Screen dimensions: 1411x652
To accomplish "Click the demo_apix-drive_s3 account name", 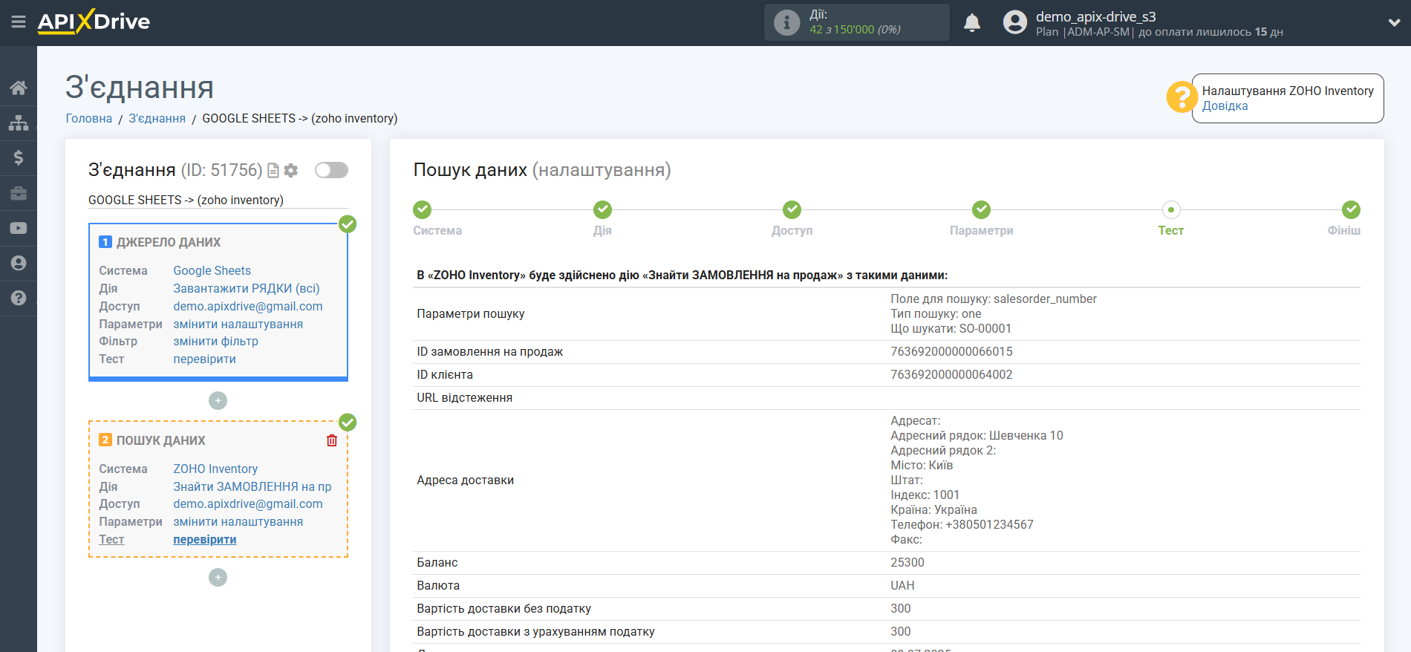I will (x=1095, y=16).
